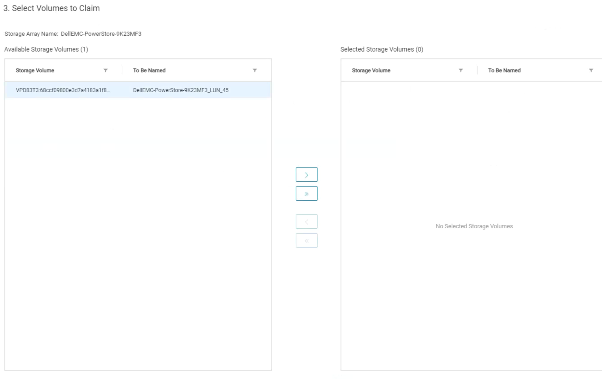Sort available list by To Be Named header
The width and height of the screenshot is (602, 379).
tap(149, 70)
